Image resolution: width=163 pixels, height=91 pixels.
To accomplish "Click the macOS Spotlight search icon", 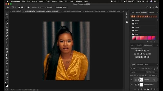I will tap(147, 1).
